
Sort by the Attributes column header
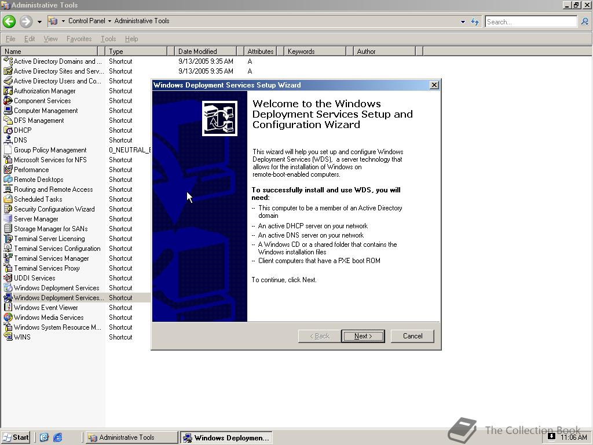[260, 51]
